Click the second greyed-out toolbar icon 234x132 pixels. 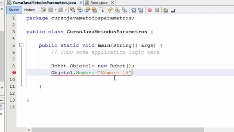point(61,10)
